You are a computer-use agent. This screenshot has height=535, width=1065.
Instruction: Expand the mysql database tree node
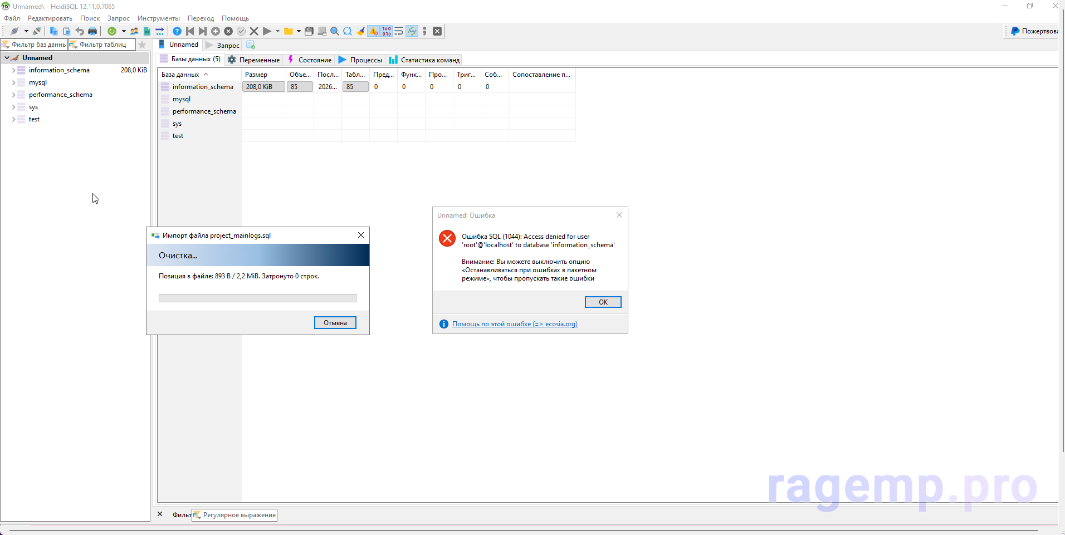13,82
